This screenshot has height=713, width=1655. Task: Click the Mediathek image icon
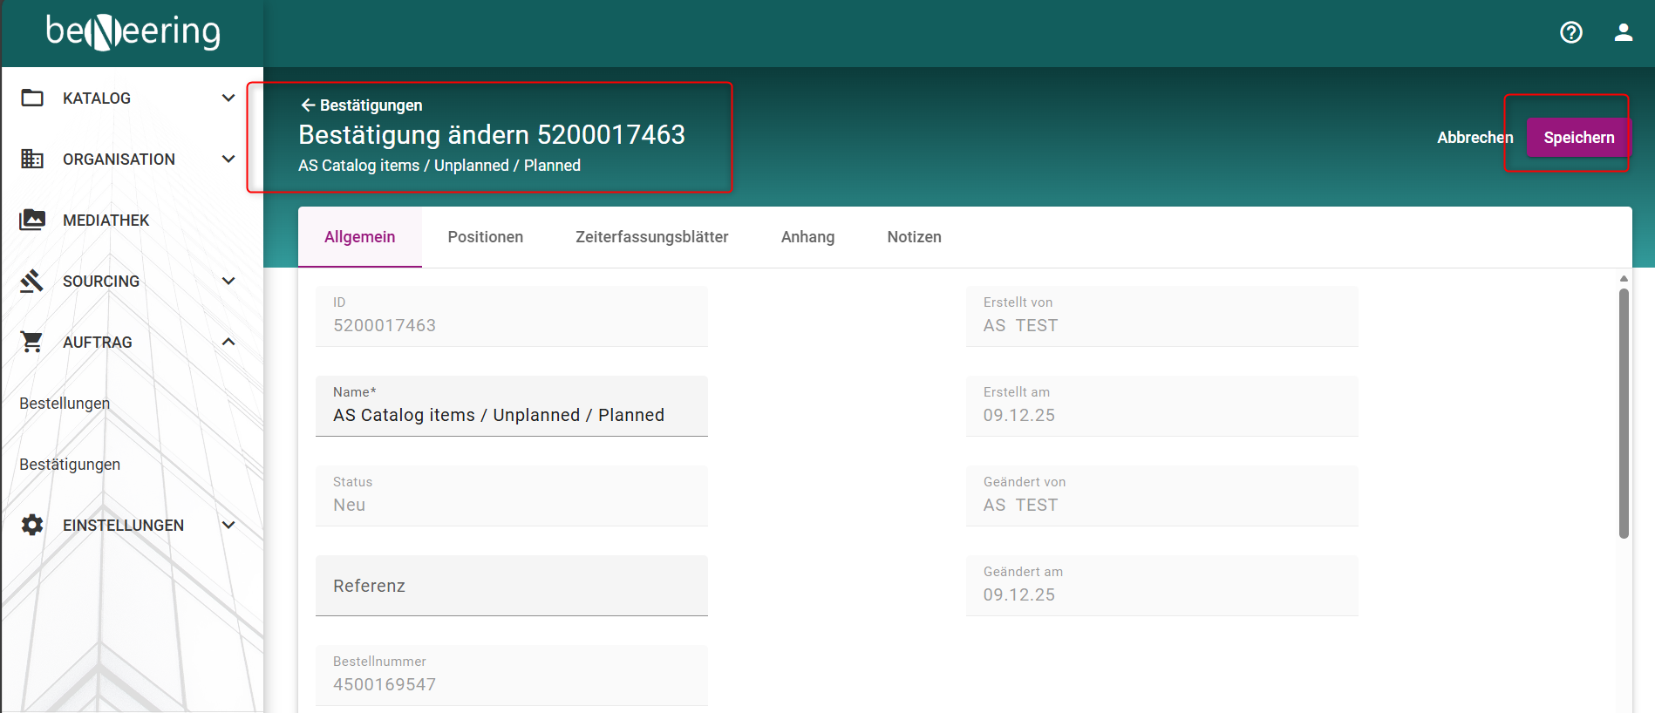[x=32, y=220]
